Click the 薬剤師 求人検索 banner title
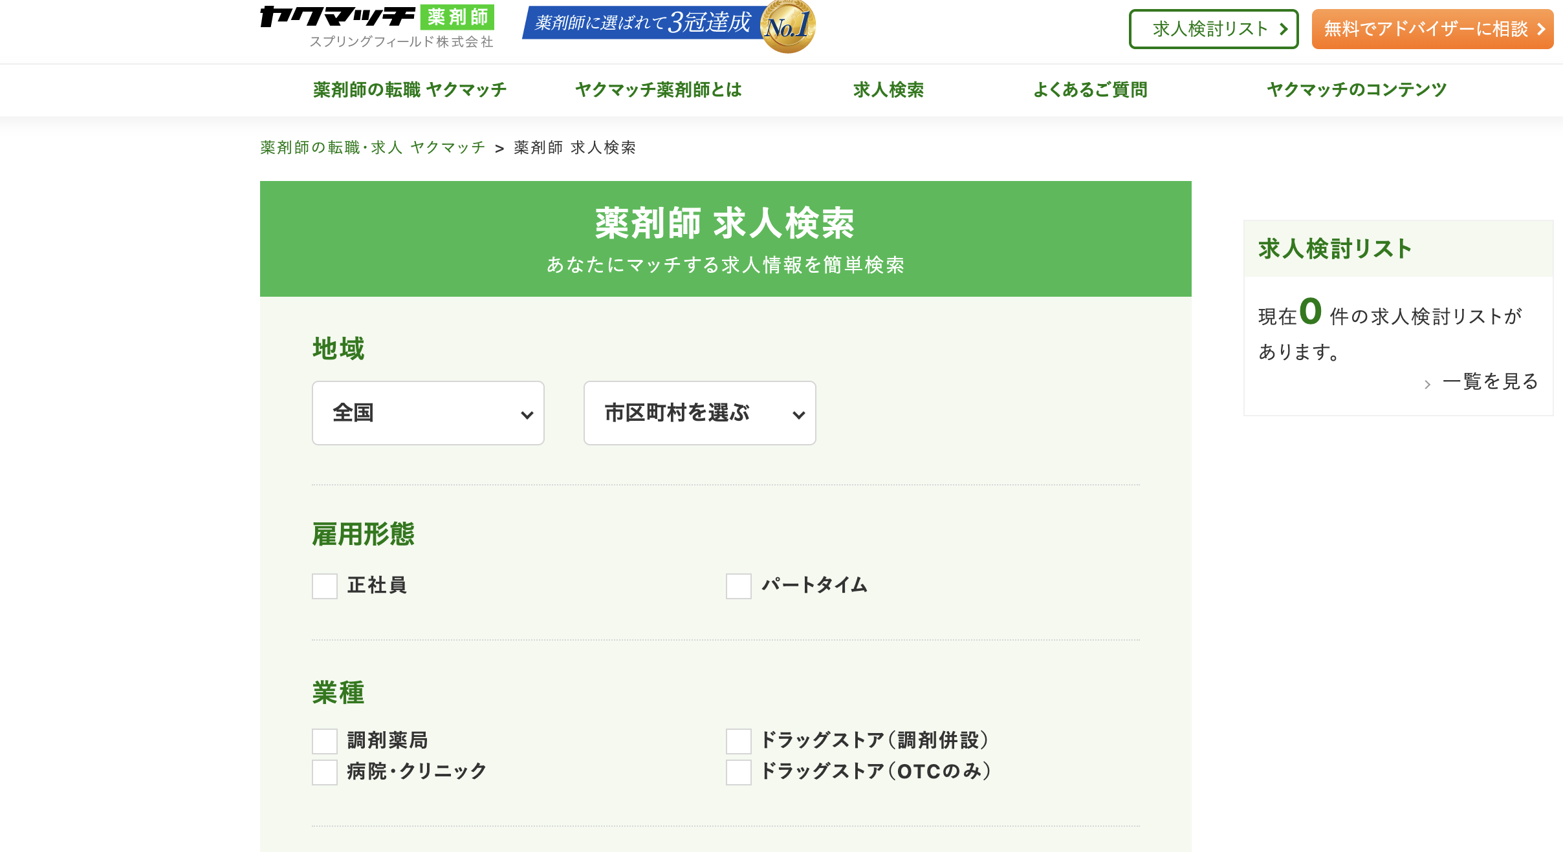This screenshot has height=852, width=1563. point(725,224)
